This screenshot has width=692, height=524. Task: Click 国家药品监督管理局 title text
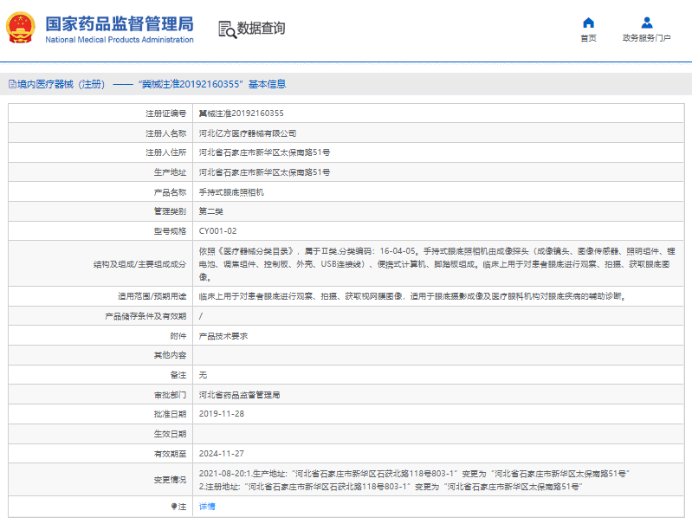pyautogui.click(x=120, y=24)
